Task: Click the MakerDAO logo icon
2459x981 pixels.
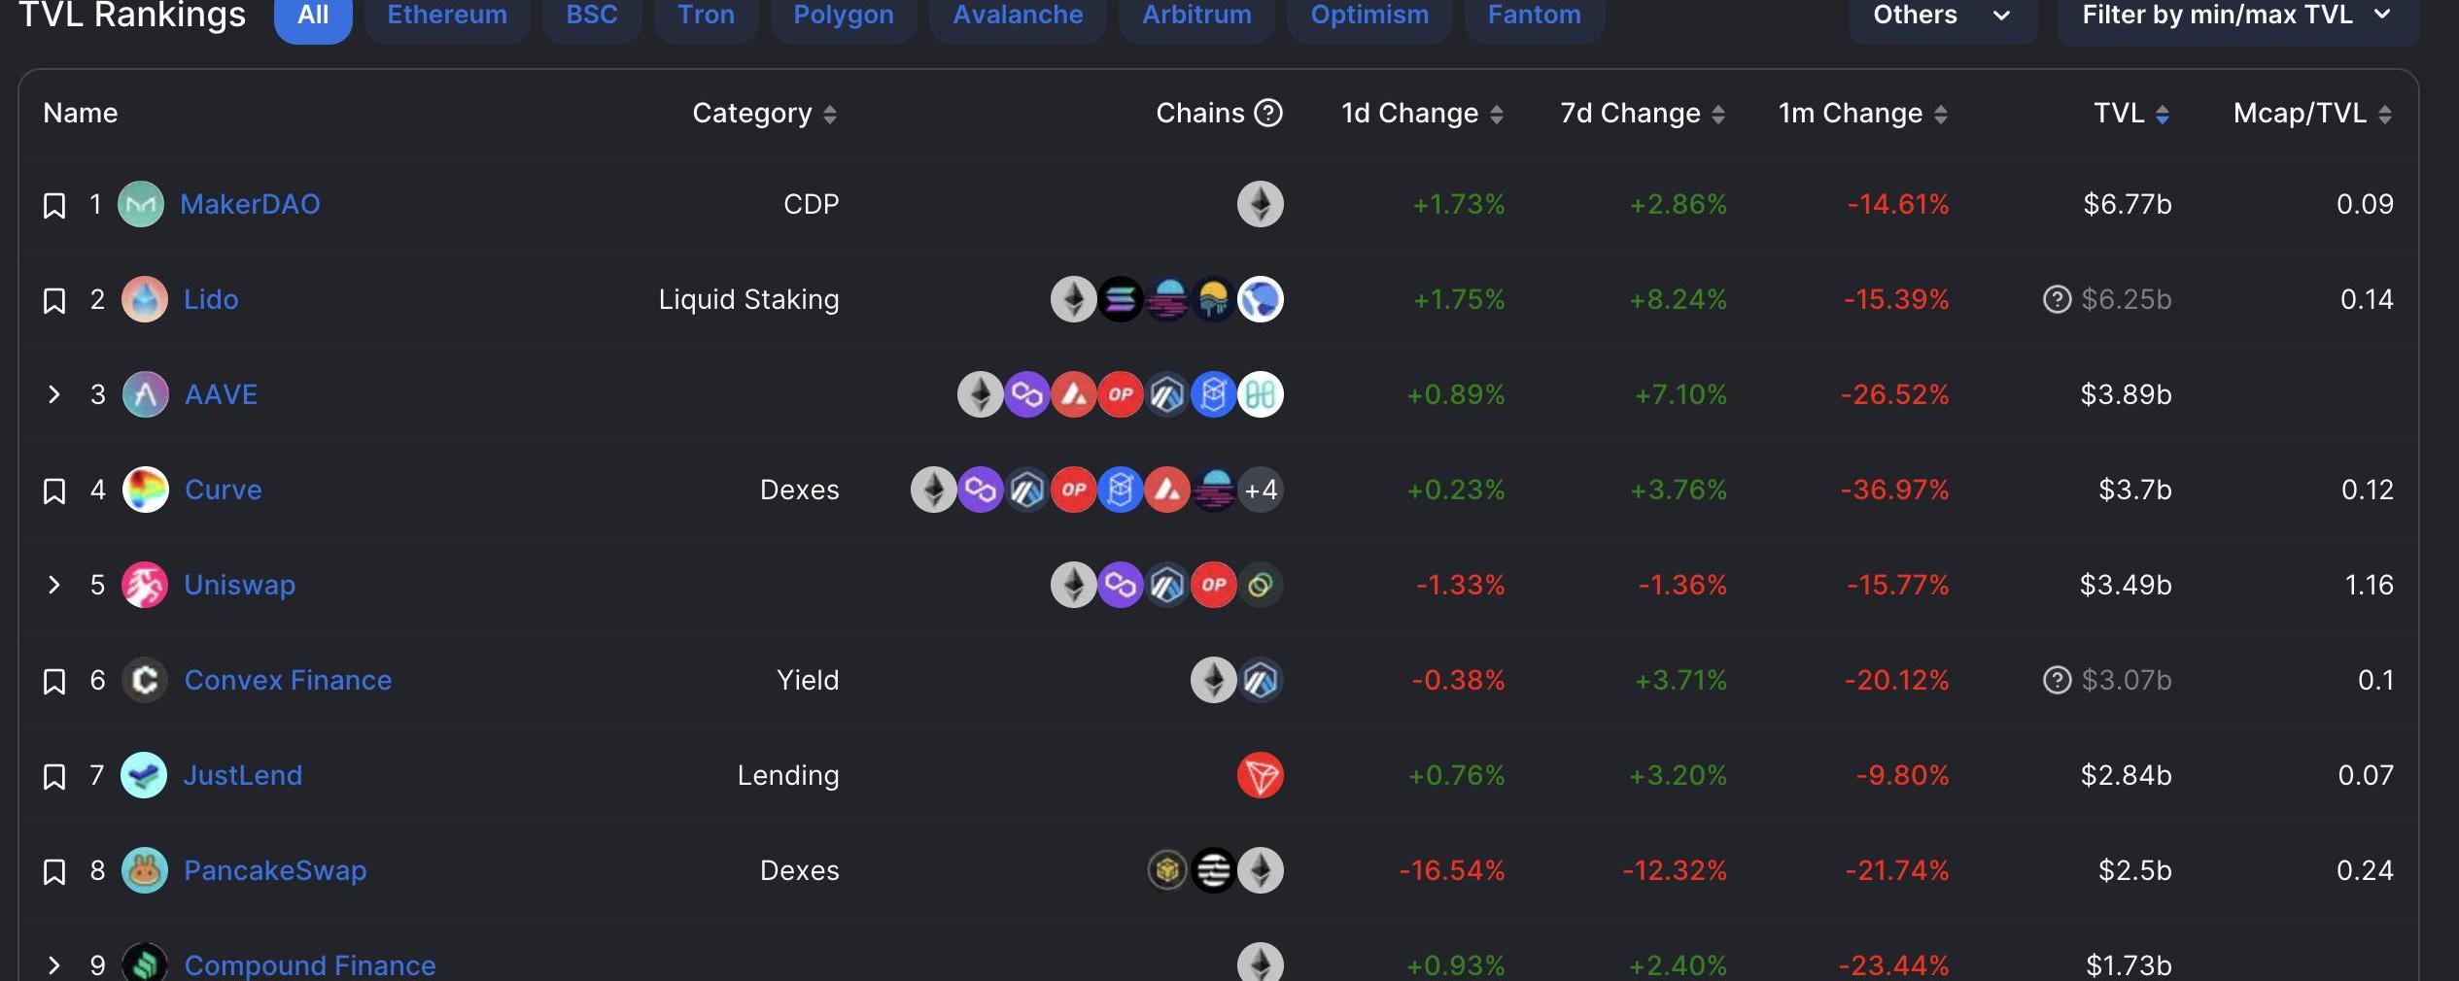Action: pos(141,204)
